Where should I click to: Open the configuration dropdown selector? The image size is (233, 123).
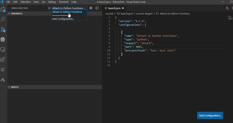[69, 8]
